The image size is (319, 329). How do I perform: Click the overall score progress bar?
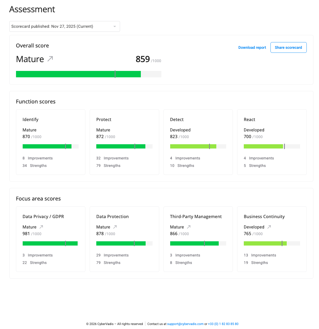click(89, 74)
